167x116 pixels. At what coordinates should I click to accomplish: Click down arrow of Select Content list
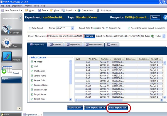point(70,99)
